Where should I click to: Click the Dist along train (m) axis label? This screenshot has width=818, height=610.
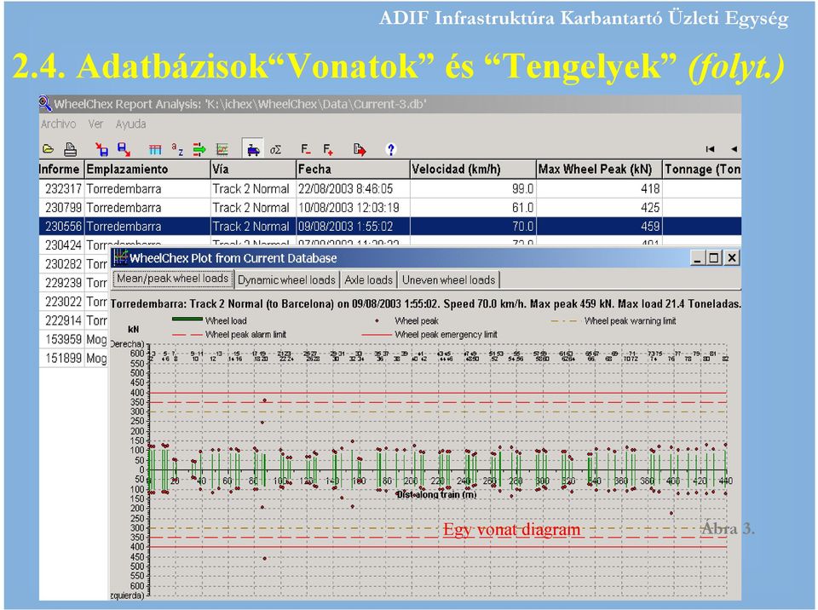pos(436,494)
